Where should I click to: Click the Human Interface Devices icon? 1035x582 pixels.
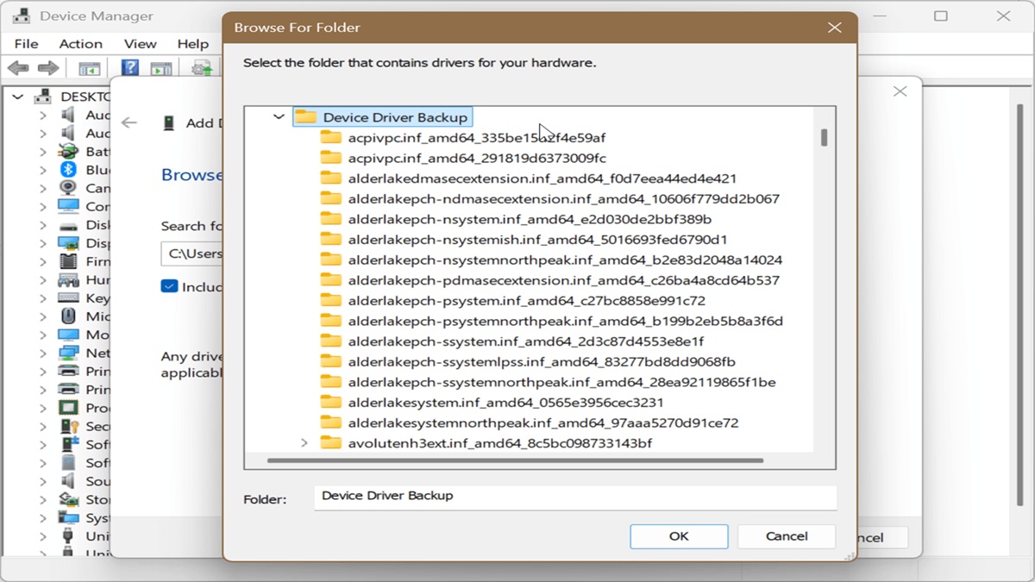68,280
